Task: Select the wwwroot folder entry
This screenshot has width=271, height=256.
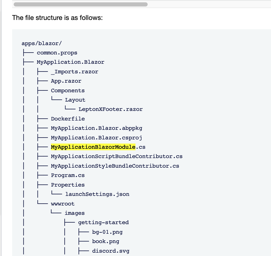Action: click(63, 204)
